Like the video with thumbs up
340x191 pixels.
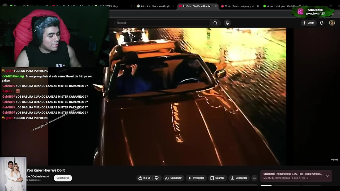point(144,178)
